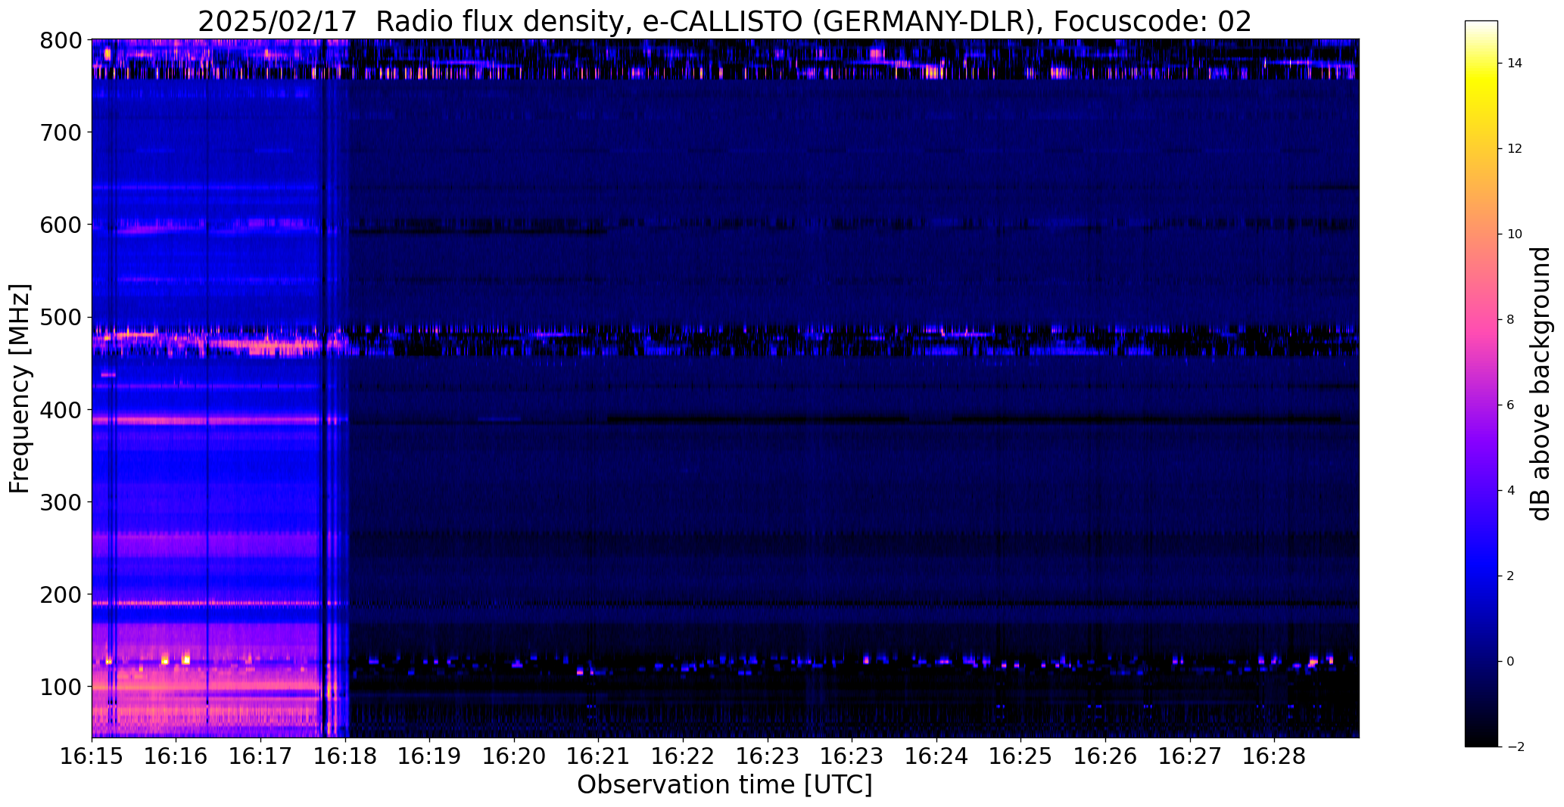1564x807 pixels.
Task: Click the 'Frequency [MHz]' y-axis label
Action: pyautogui.click(x=20, y=389)
